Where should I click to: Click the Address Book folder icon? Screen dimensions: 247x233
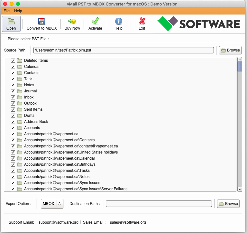click(20, 122)
